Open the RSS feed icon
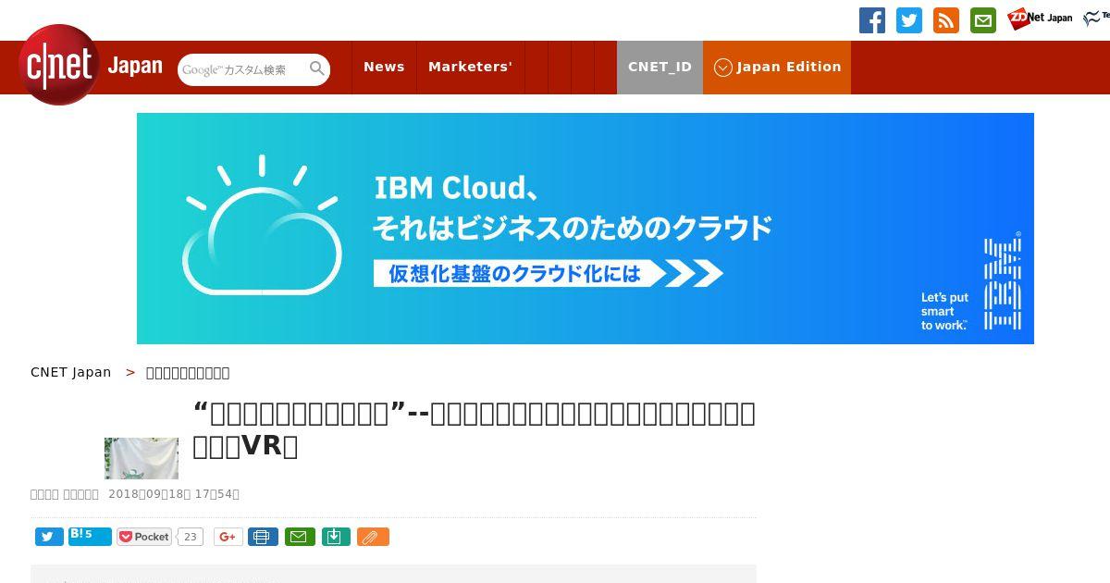This screenshot has width=1110, height=583. click(946, 20)
